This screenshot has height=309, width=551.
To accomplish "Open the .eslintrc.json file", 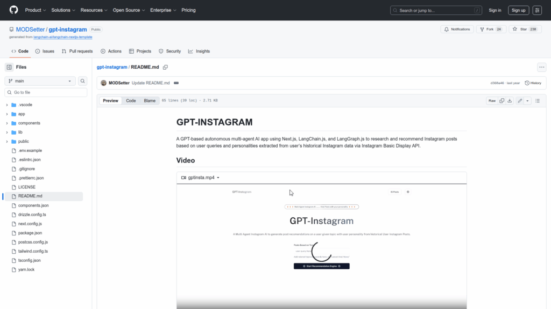I will 29,160.
